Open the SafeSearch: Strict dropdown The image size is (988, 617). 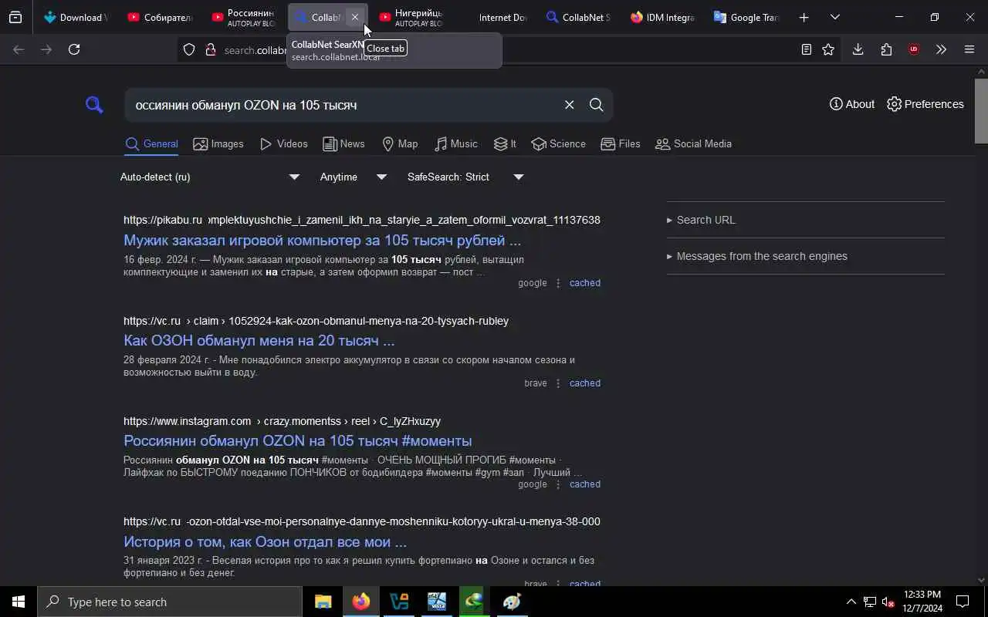pyautogui.click(x=465, y=177)
